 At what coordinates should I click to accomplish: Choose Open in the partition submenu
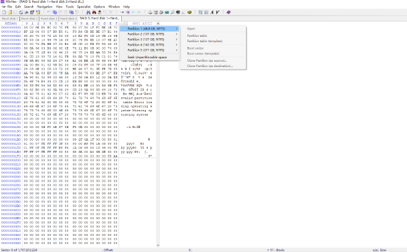[213, 29]
